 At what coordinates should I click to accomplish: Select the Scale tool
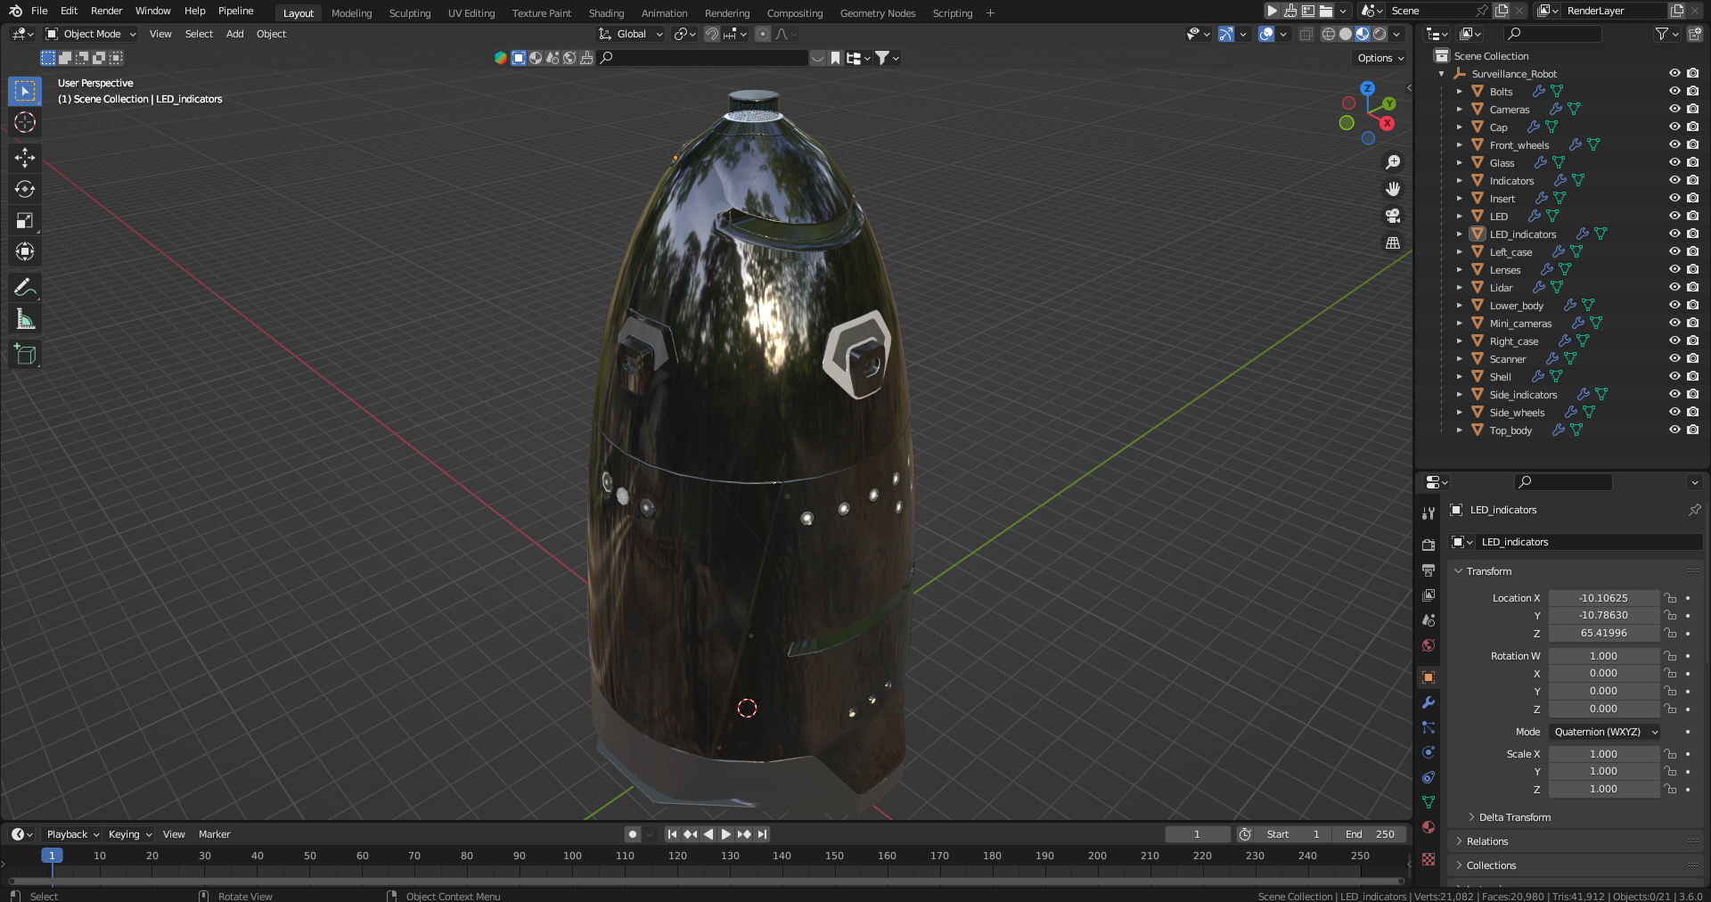[x=25, y=220]
